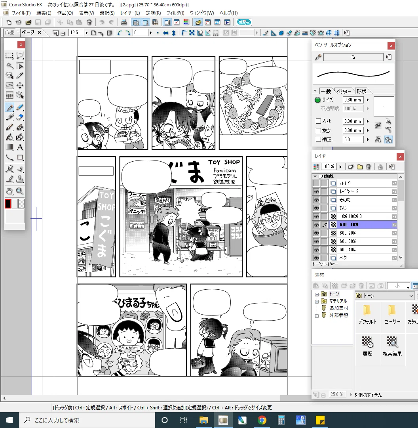Lock layer icon in layer panel
This screenshot has height=428, width=418.
380,166
